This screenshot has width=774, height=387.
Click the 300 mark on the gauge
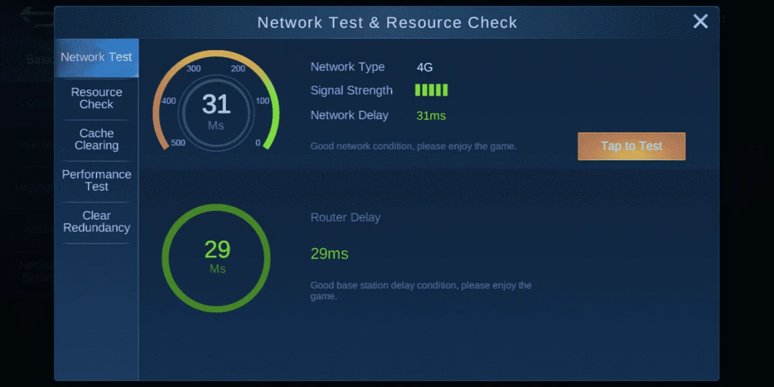[193, 69]
